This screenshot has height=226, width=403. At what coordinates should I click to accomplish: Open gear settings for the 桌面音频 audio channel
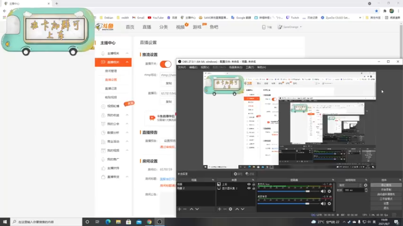(x=329, y=203)
